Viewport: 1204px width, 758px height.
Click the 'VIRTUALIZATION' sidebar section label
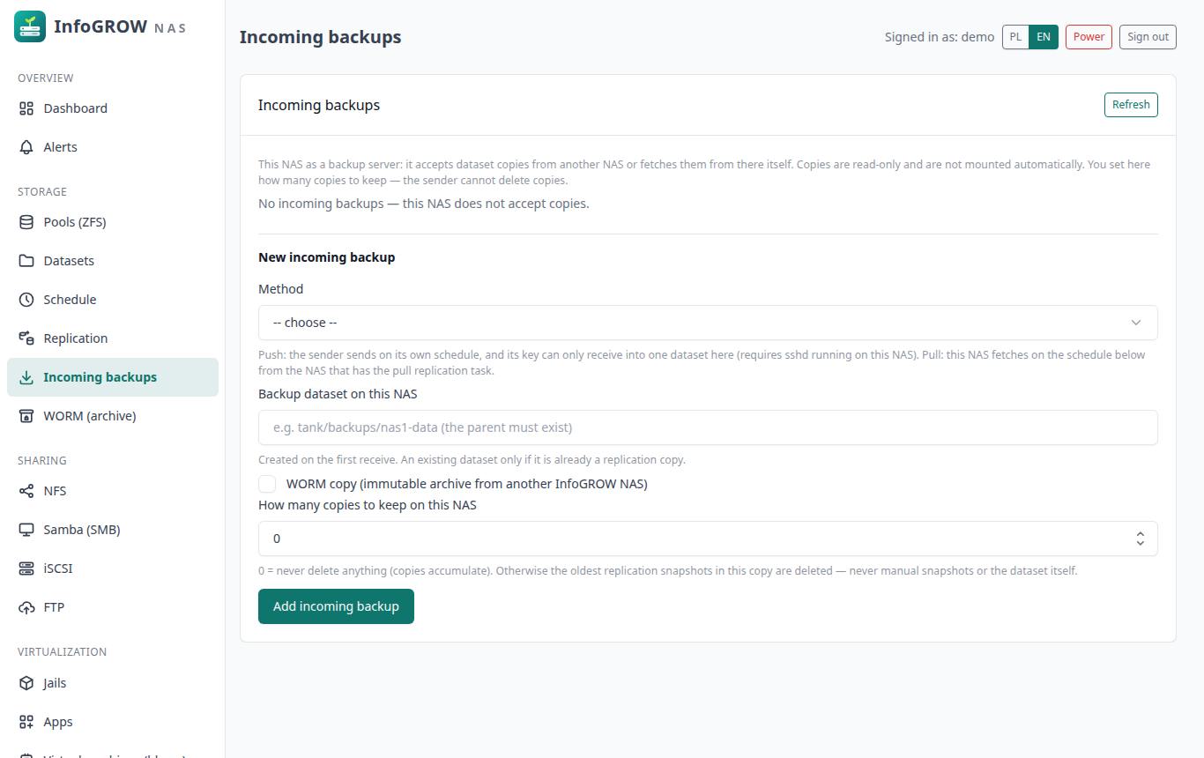coord(62,652)
